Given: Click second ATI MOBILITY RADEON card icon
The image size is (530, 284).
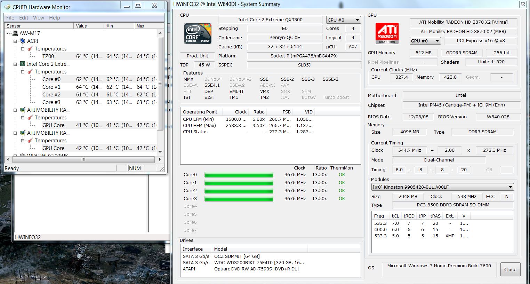Looking at the screenshot, I should pos(23,133).
